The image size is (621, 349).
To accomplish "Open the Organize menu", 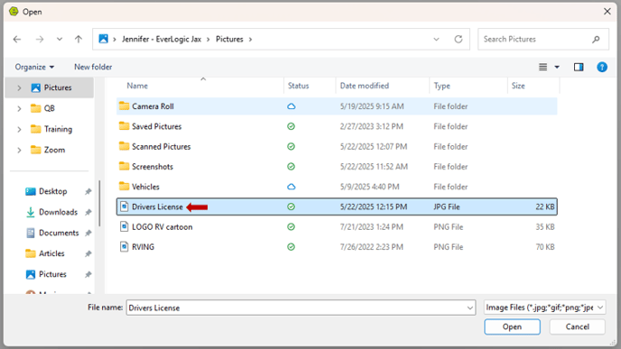I will point(34,67).
